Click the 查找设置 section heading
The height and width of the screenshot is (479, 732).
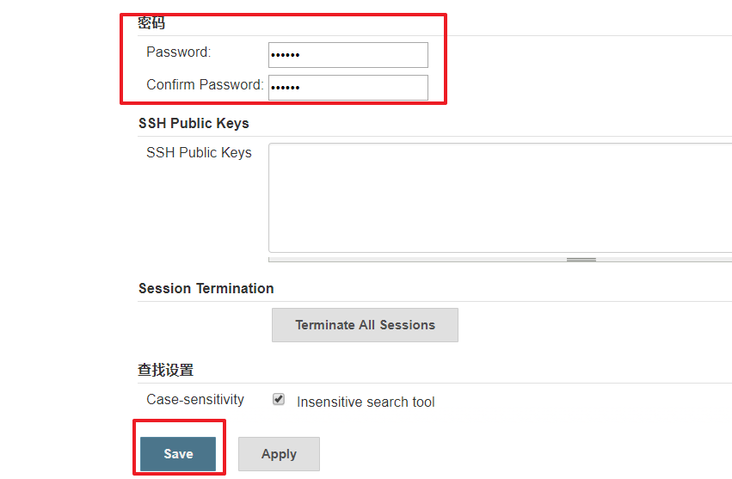(166, 370)
